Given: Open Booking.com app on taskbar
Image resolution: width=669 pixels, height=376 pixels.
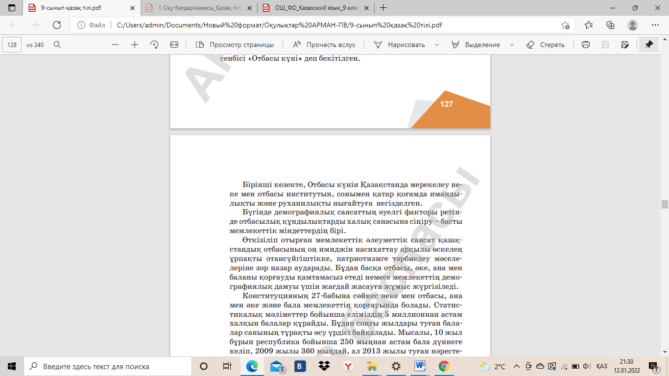Looking at the screenshot, I should coord(300,366).
